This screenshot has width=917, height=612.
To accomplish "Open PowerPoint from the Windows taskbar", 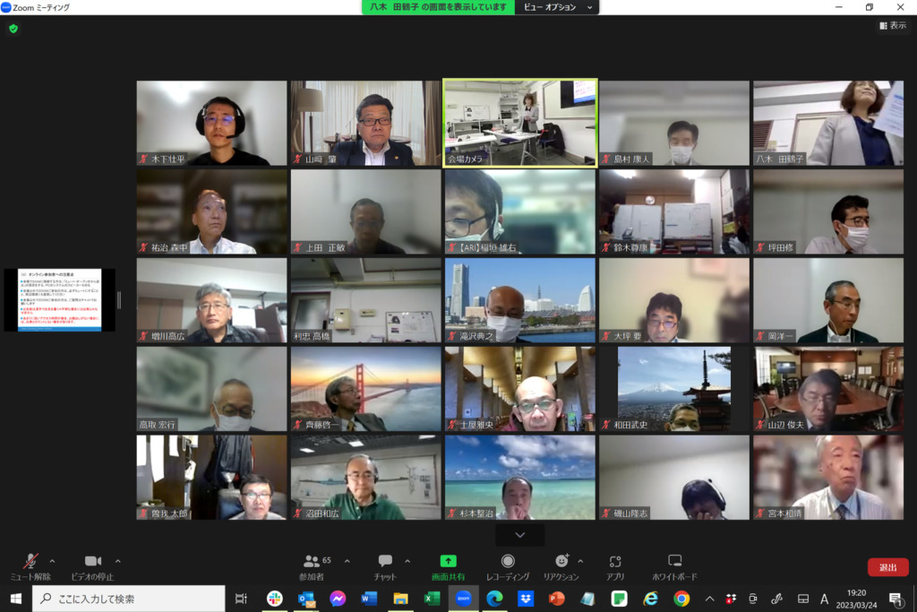I will tap(556, 599).
